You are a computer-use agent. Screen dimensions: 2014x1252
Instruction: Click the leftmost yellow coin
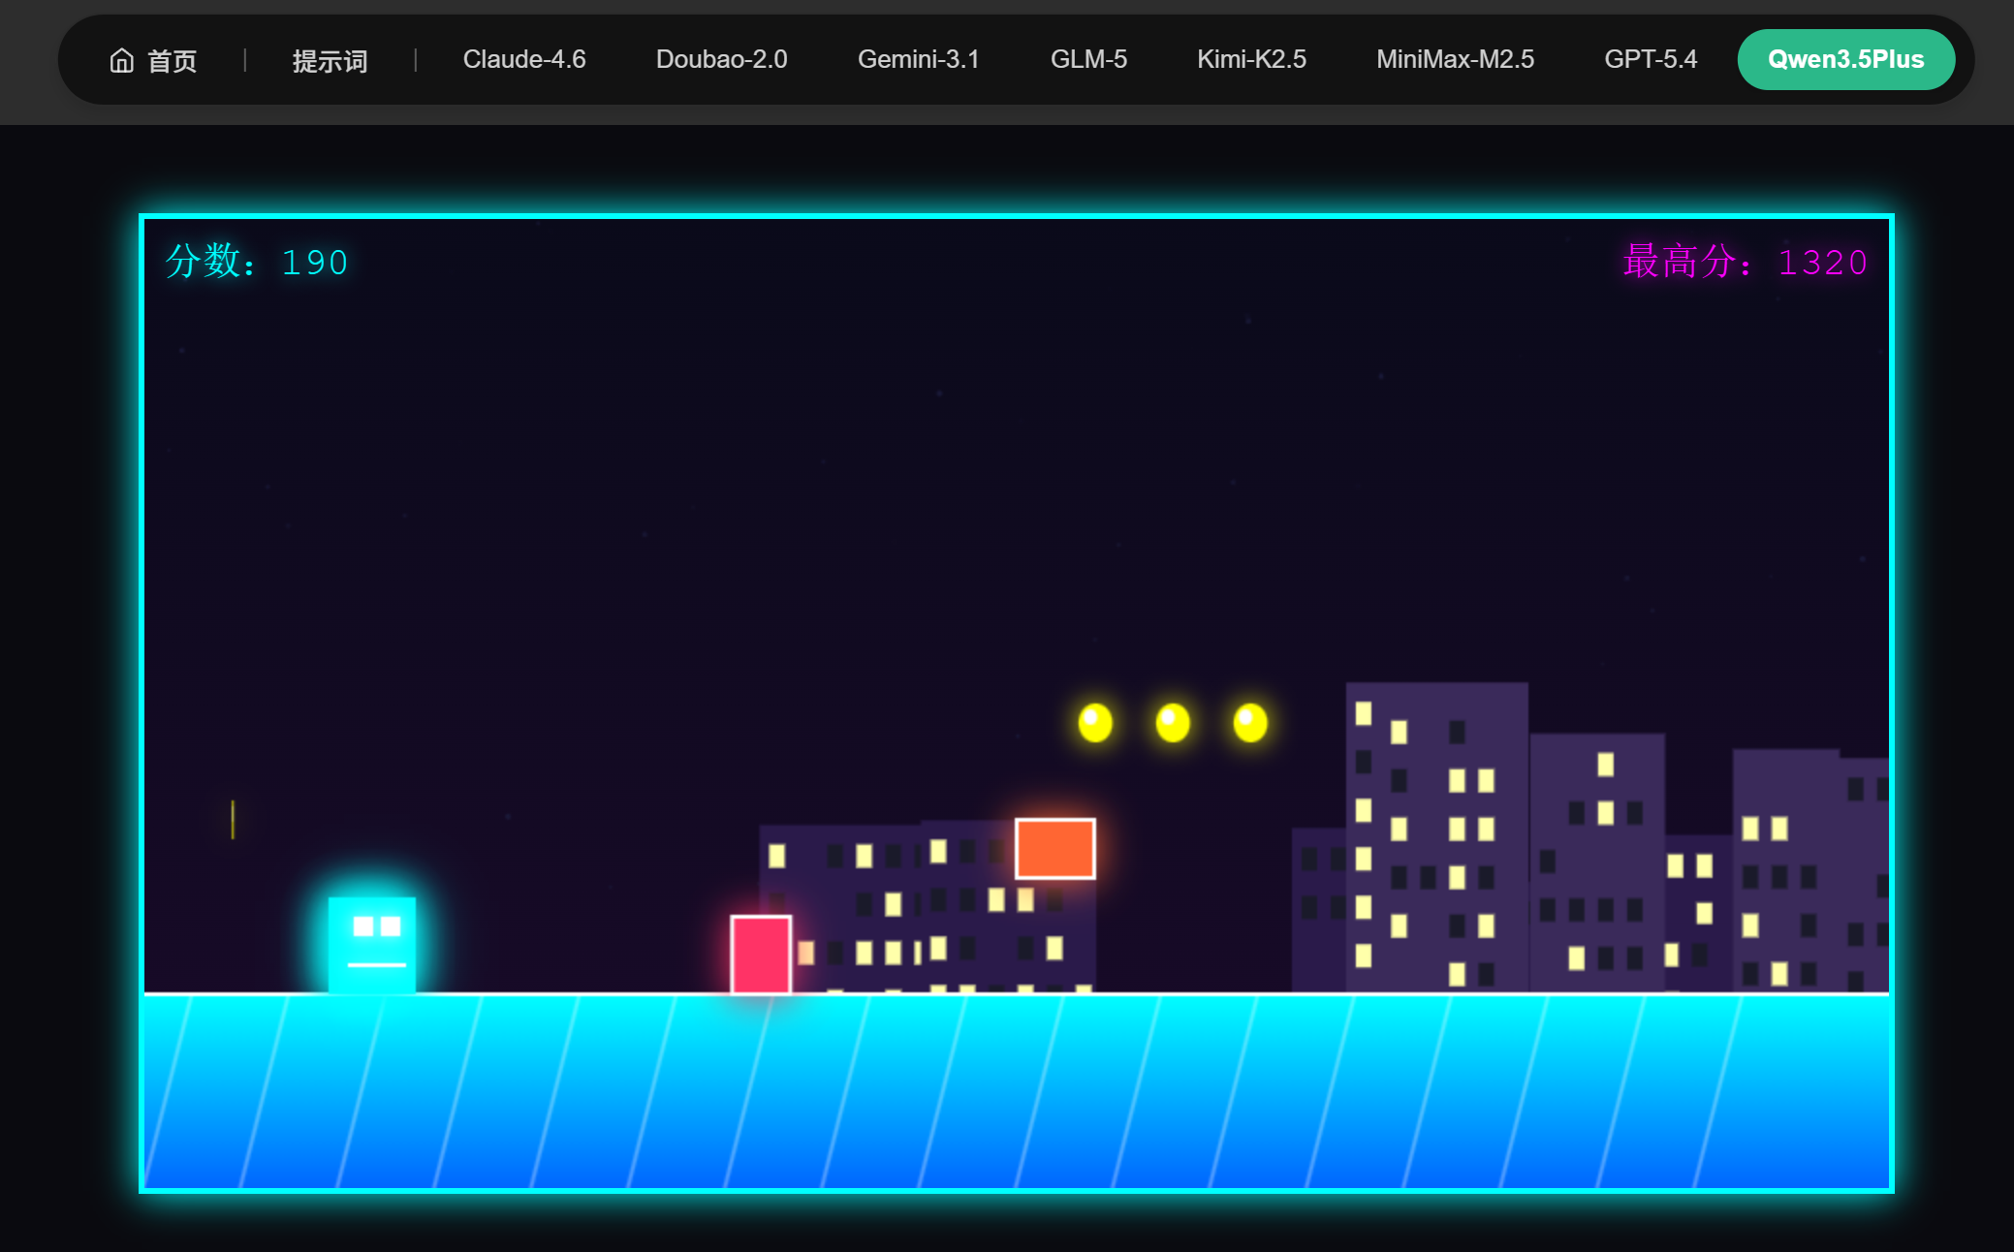(1095, 723)
